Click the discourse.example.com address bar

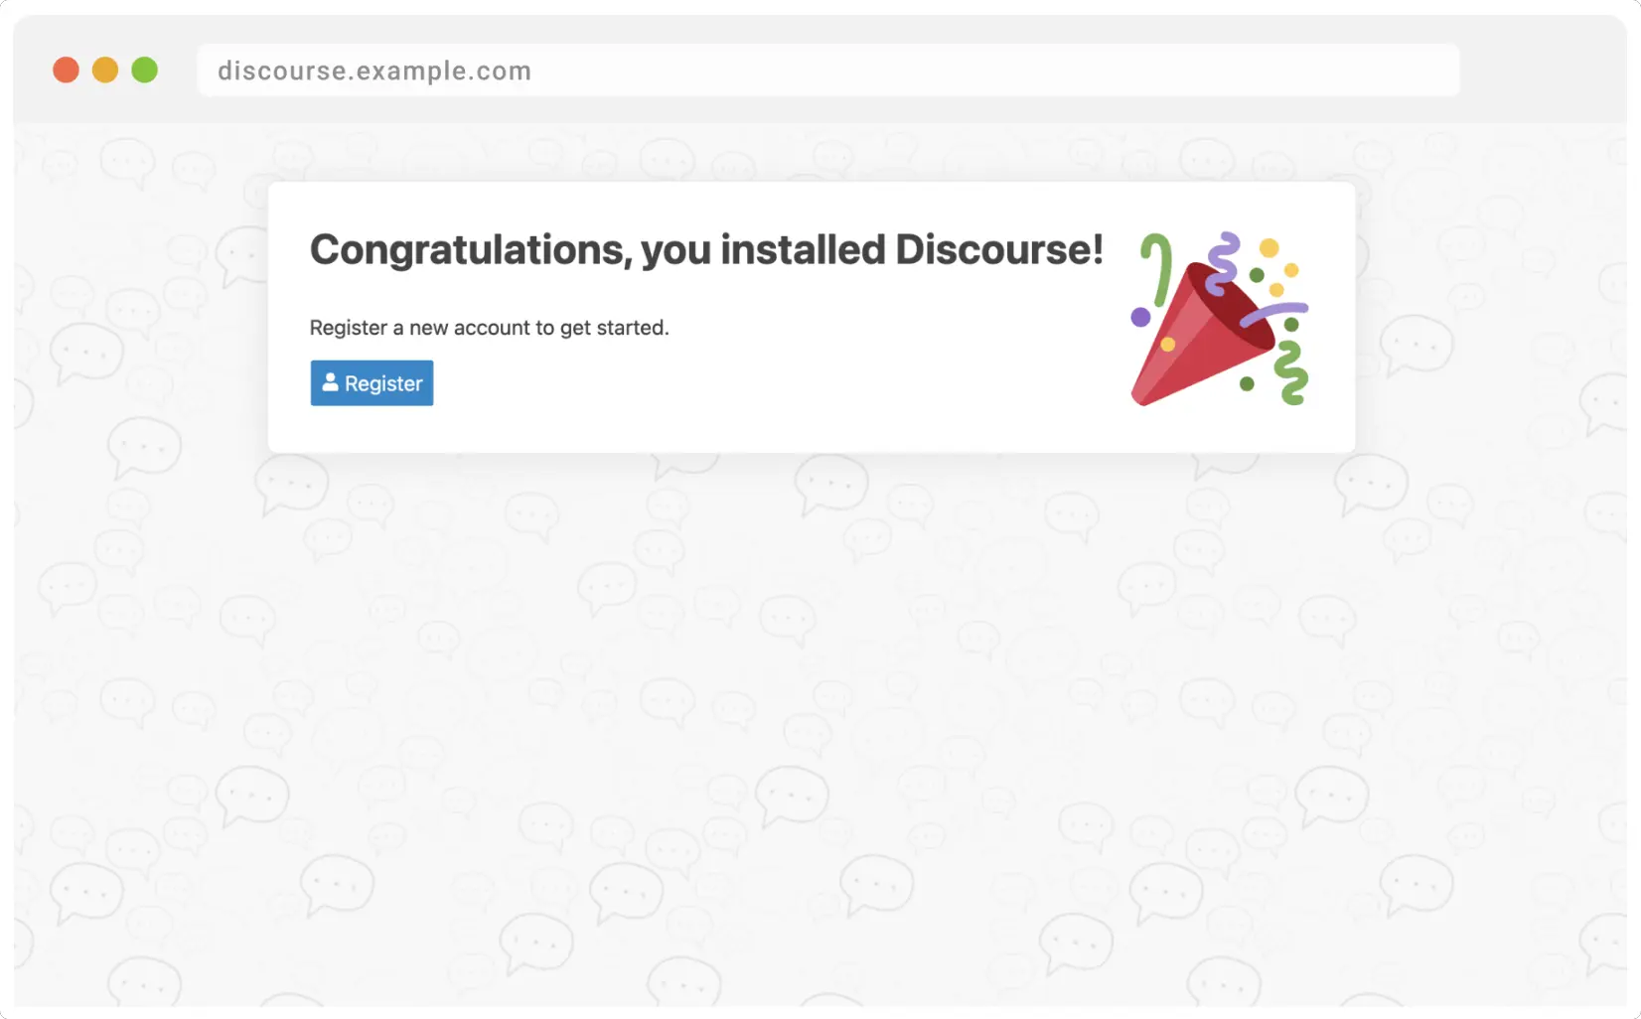pos(828,71)
